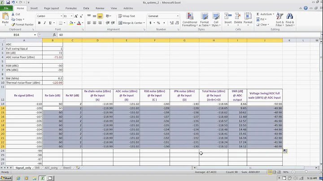This screenshot has width=323, height=181.
Task: Open the SNR worksheet tab
Action: coord(37,168)
